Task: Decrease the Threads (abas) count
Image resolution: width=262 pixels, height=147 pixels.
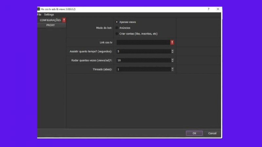Action: pos(173,70)
